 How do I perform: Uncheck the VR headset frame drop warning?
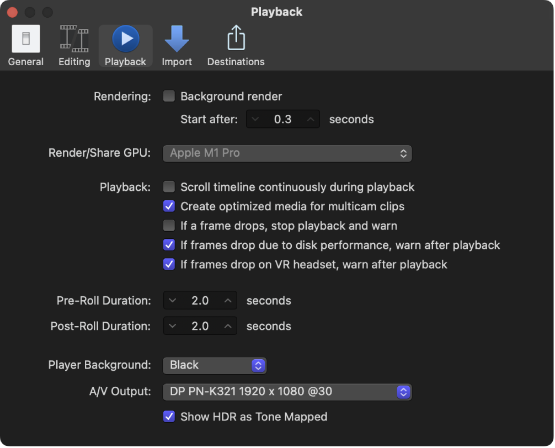click(169, 264)
